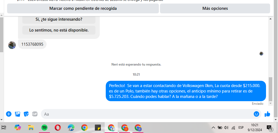Open Copilot from the taskbar
Screen dimensions: 278x133
coord(17,128)
